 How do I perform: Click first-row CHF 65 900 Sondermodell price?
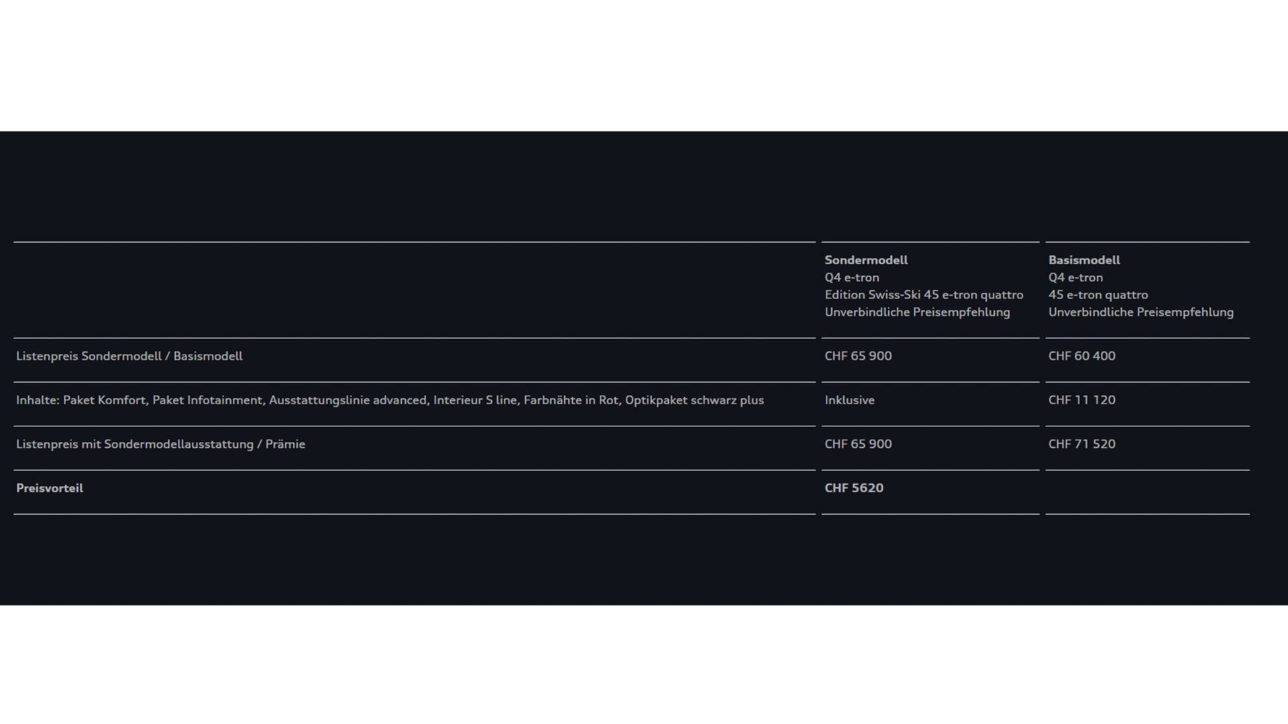[x=858, y=356]
